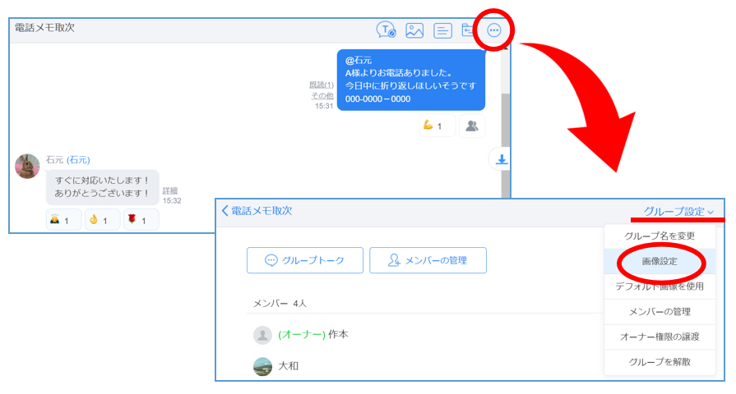The height and width of the screenshot is (394, 736).
Task: Click the reacted members people icon
Action: [x=472, y=126]
